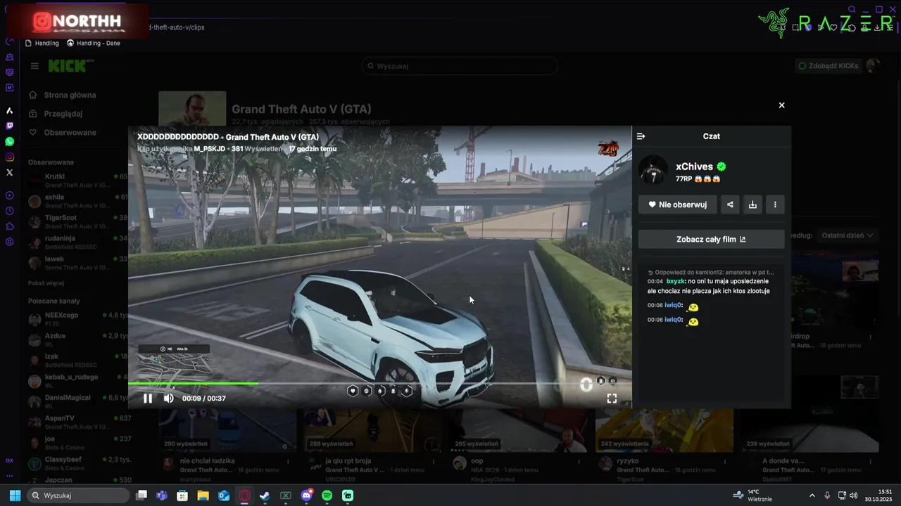Mute the clip audio with the speaker icon
The height and width of the screenshot is (506, 901).
click(169, 398)
